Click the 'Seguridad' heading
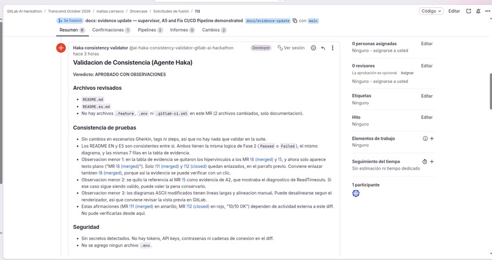Image resolution: width=492 pixels, height=260 pixels. pyautogui.click(x=86, y=227)
